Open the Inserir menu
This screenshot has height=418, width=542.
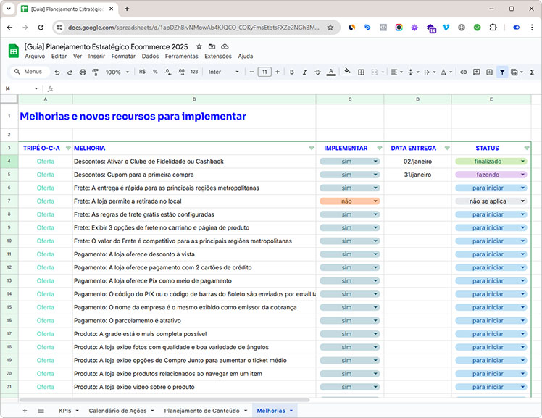click(96, 56)
